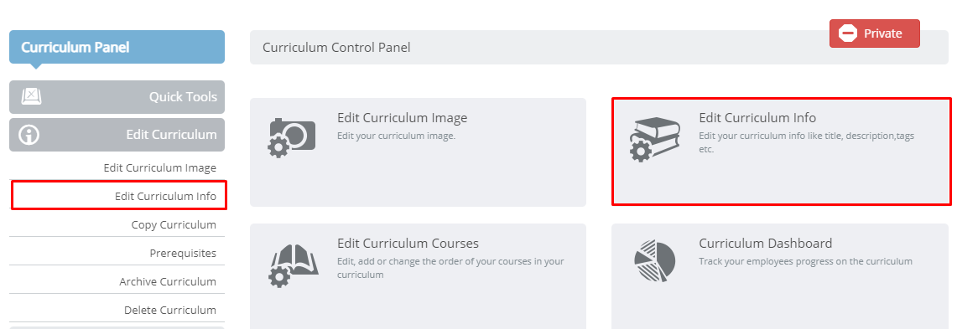
Task: Choose Delete Curriculum in the sidebar
Action: tap(170, 310)
